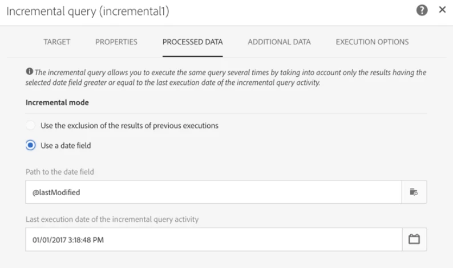Open the calendar date picker icon
Image resolution: width=453 pixels, height=268 pixels.
pyautogui.click(x=415, y=240)
